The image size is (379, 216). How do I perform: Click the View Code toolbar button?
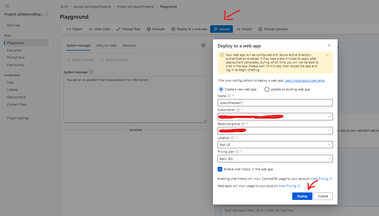coord(99,29)
